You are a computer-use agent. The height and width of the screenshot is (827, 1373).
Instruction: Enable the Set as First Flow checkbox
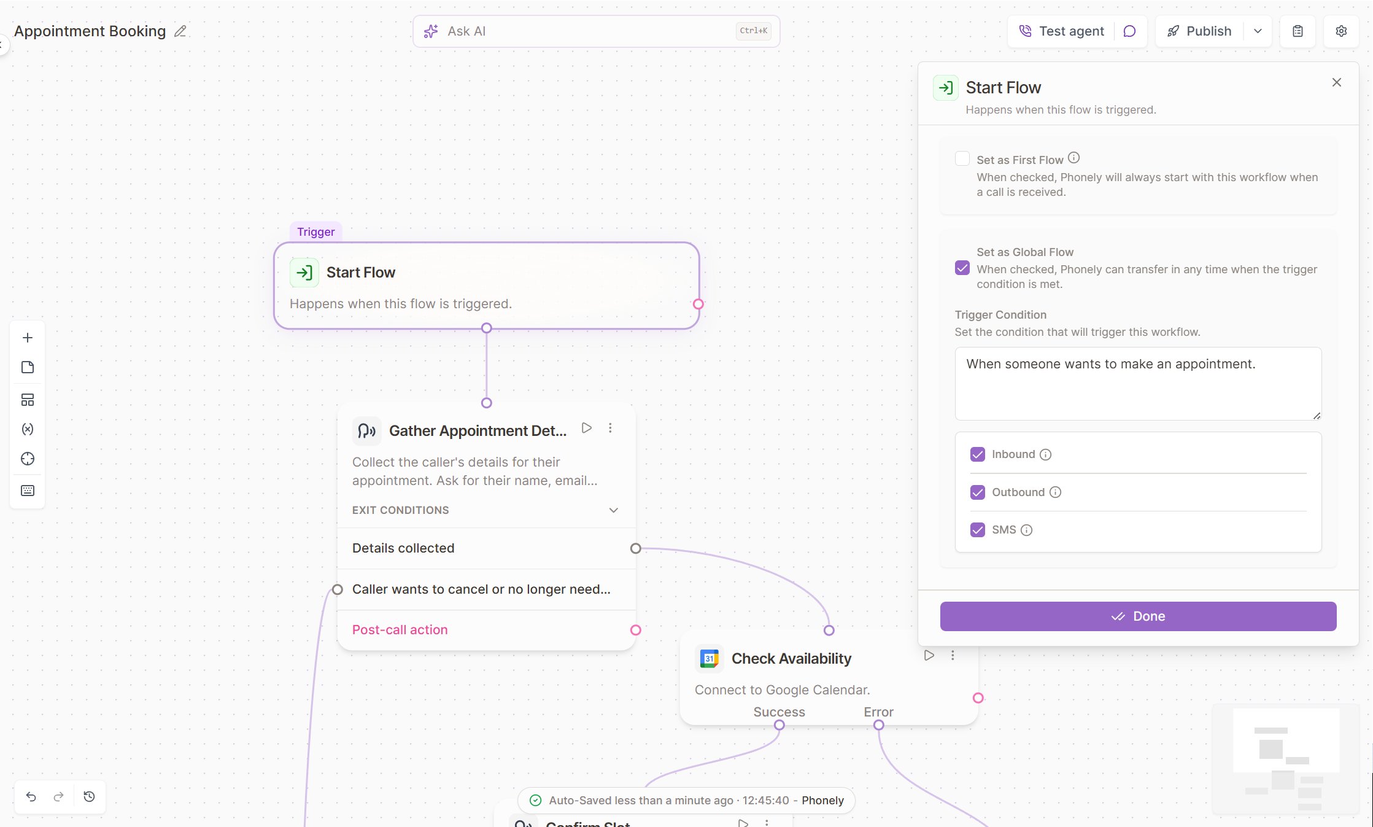[x=962, y=159]
